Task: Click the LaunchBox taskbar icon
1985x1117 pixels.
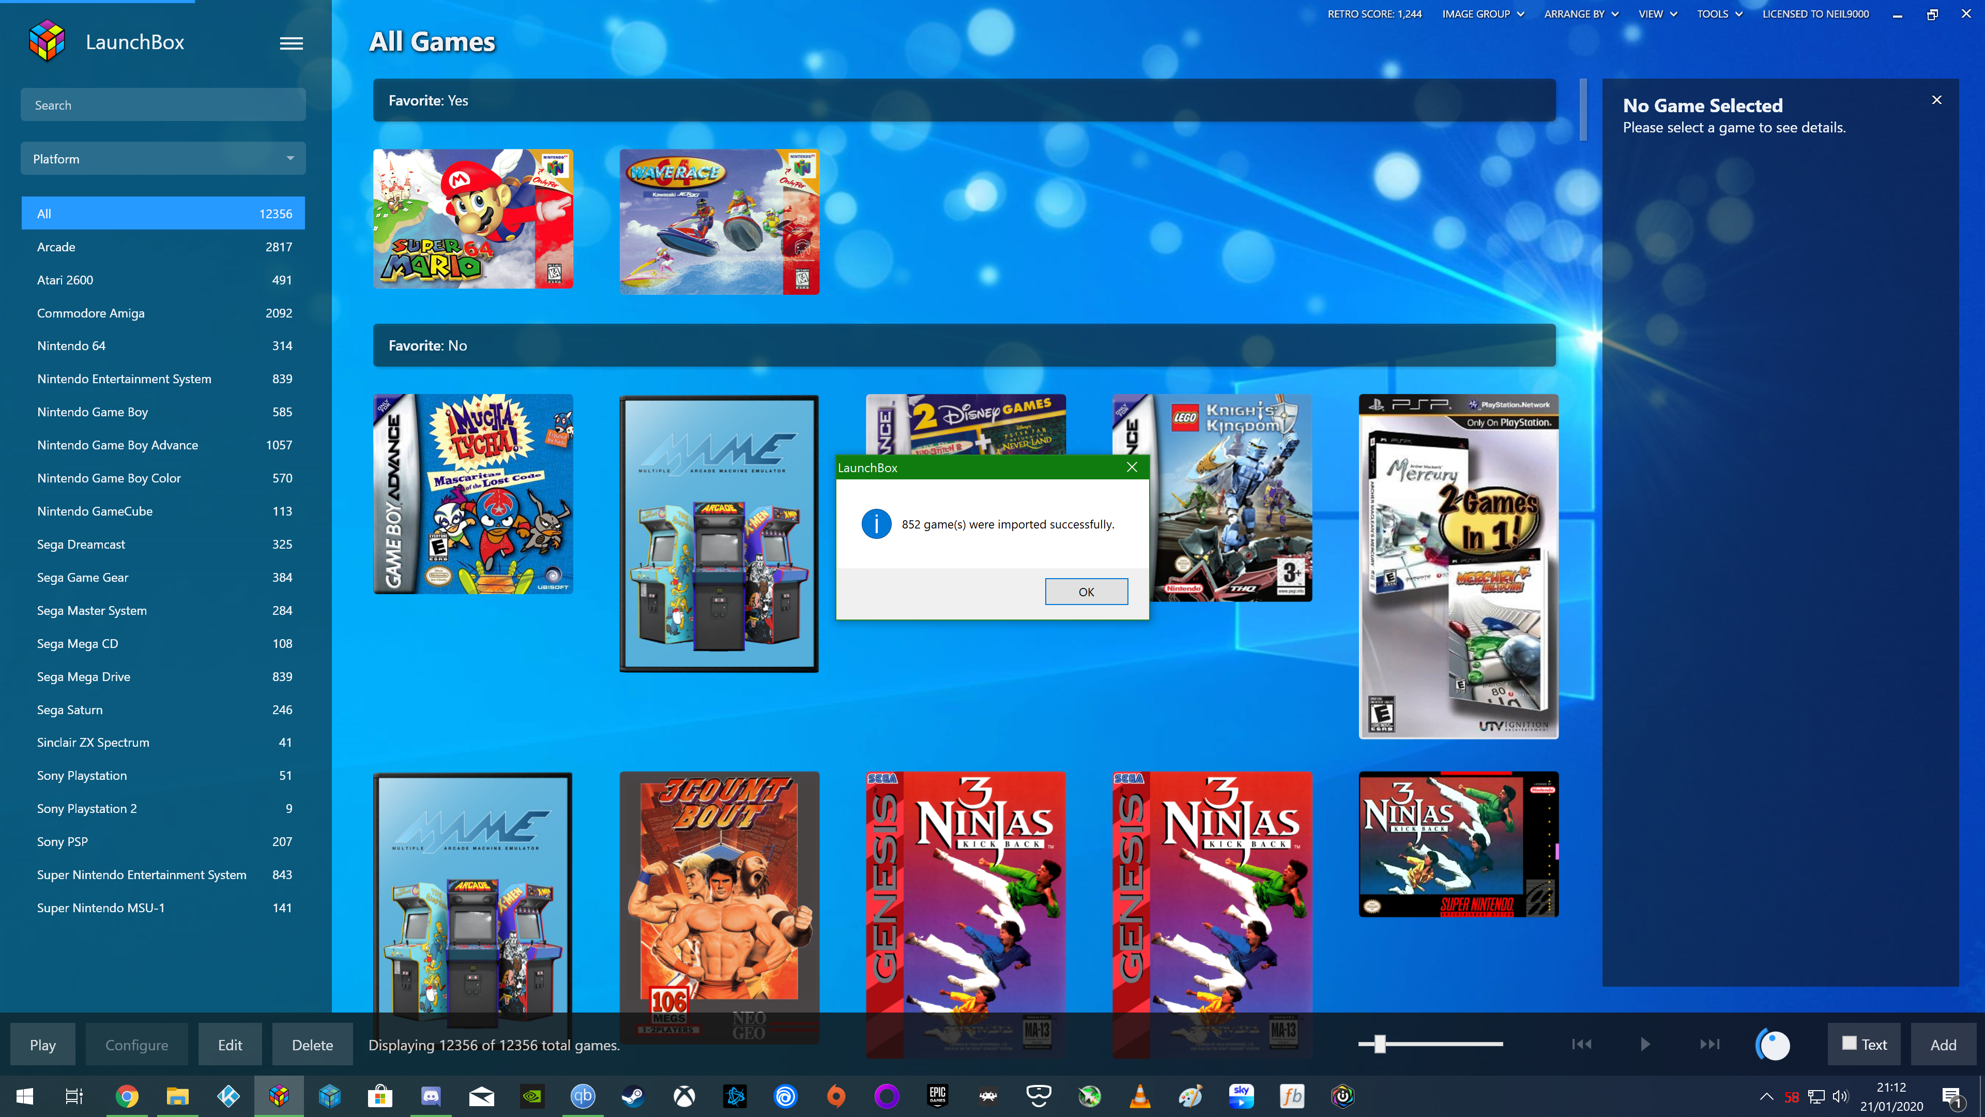Action: (x=279, y=1095)
